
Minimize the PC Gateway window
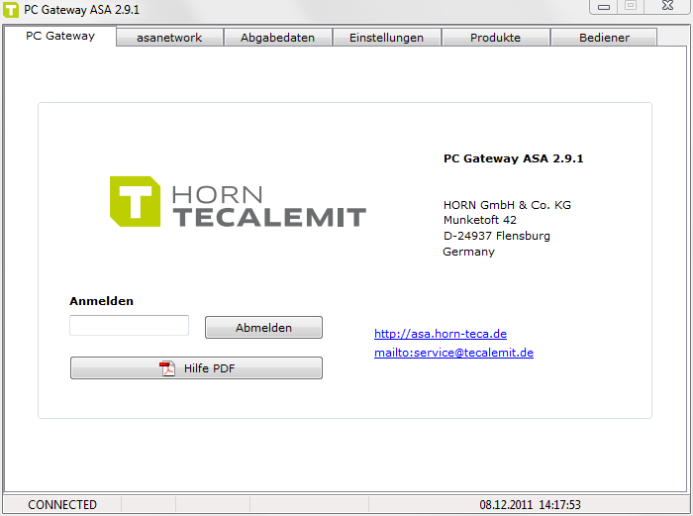click(603, 7)
